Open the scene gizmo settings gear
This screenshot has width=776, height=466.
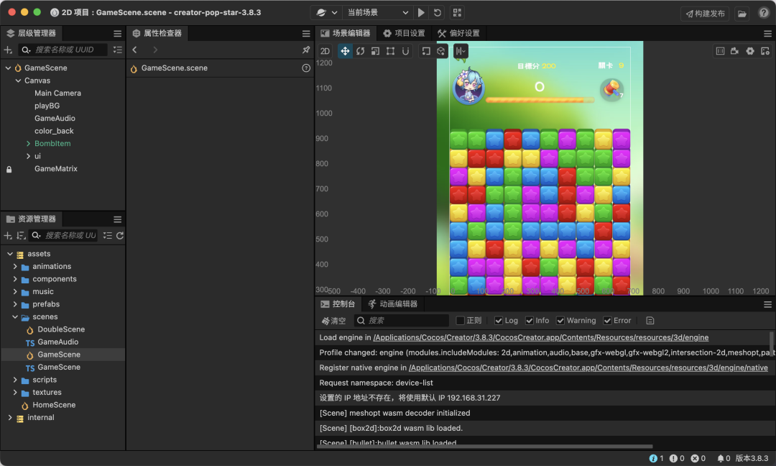(x=750, y=51)
